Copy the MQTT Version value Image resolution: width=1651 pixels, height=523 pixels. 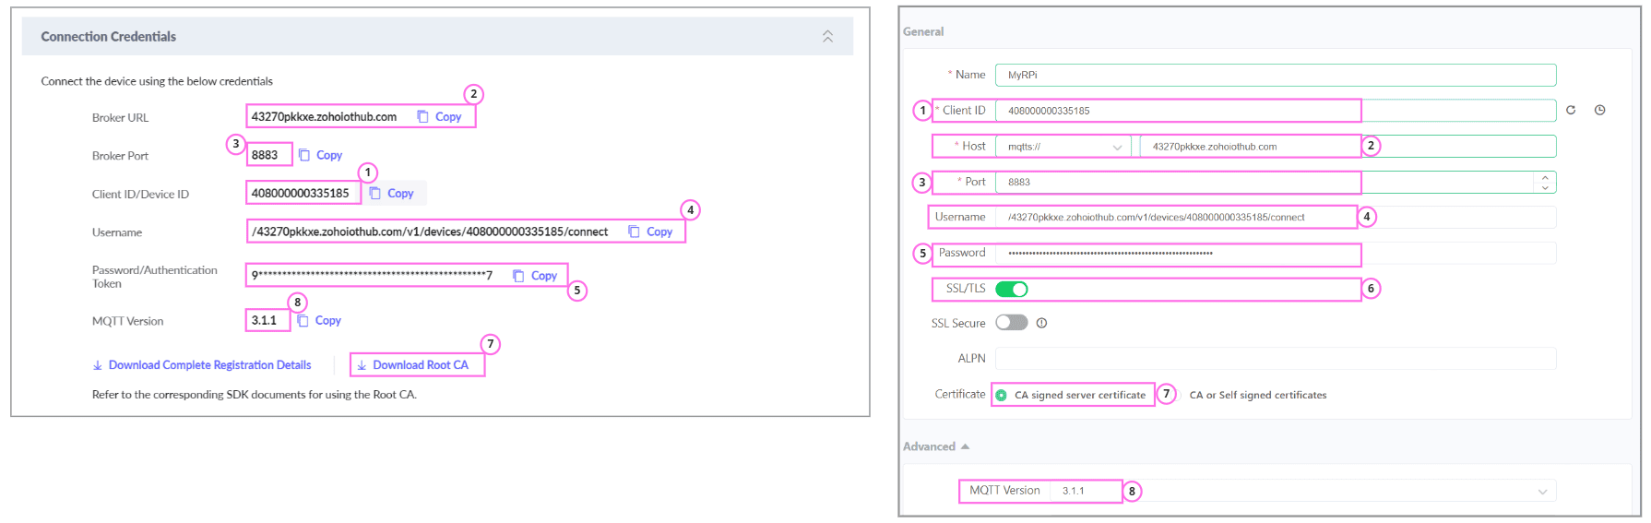coord(319,320)
